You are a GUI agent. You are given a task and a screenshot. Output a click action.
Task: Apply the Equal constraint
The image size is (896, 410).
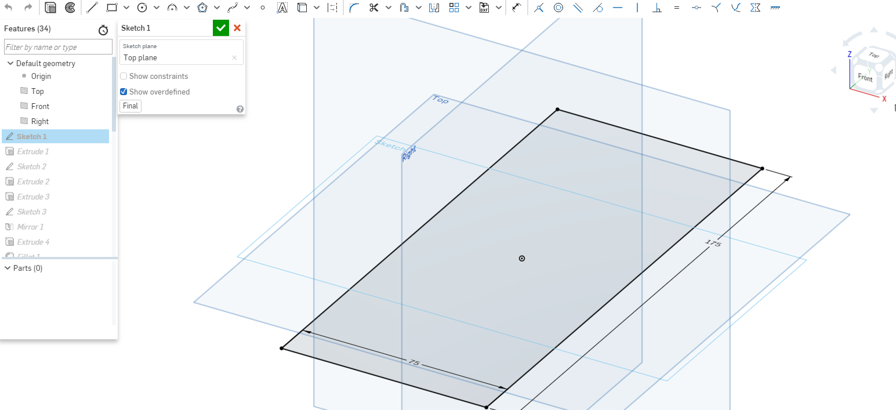pyautogui.click(x=677, y=8)
